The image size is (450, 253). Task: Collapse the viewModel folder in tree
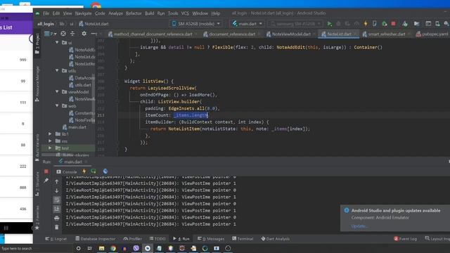point(57,92)
